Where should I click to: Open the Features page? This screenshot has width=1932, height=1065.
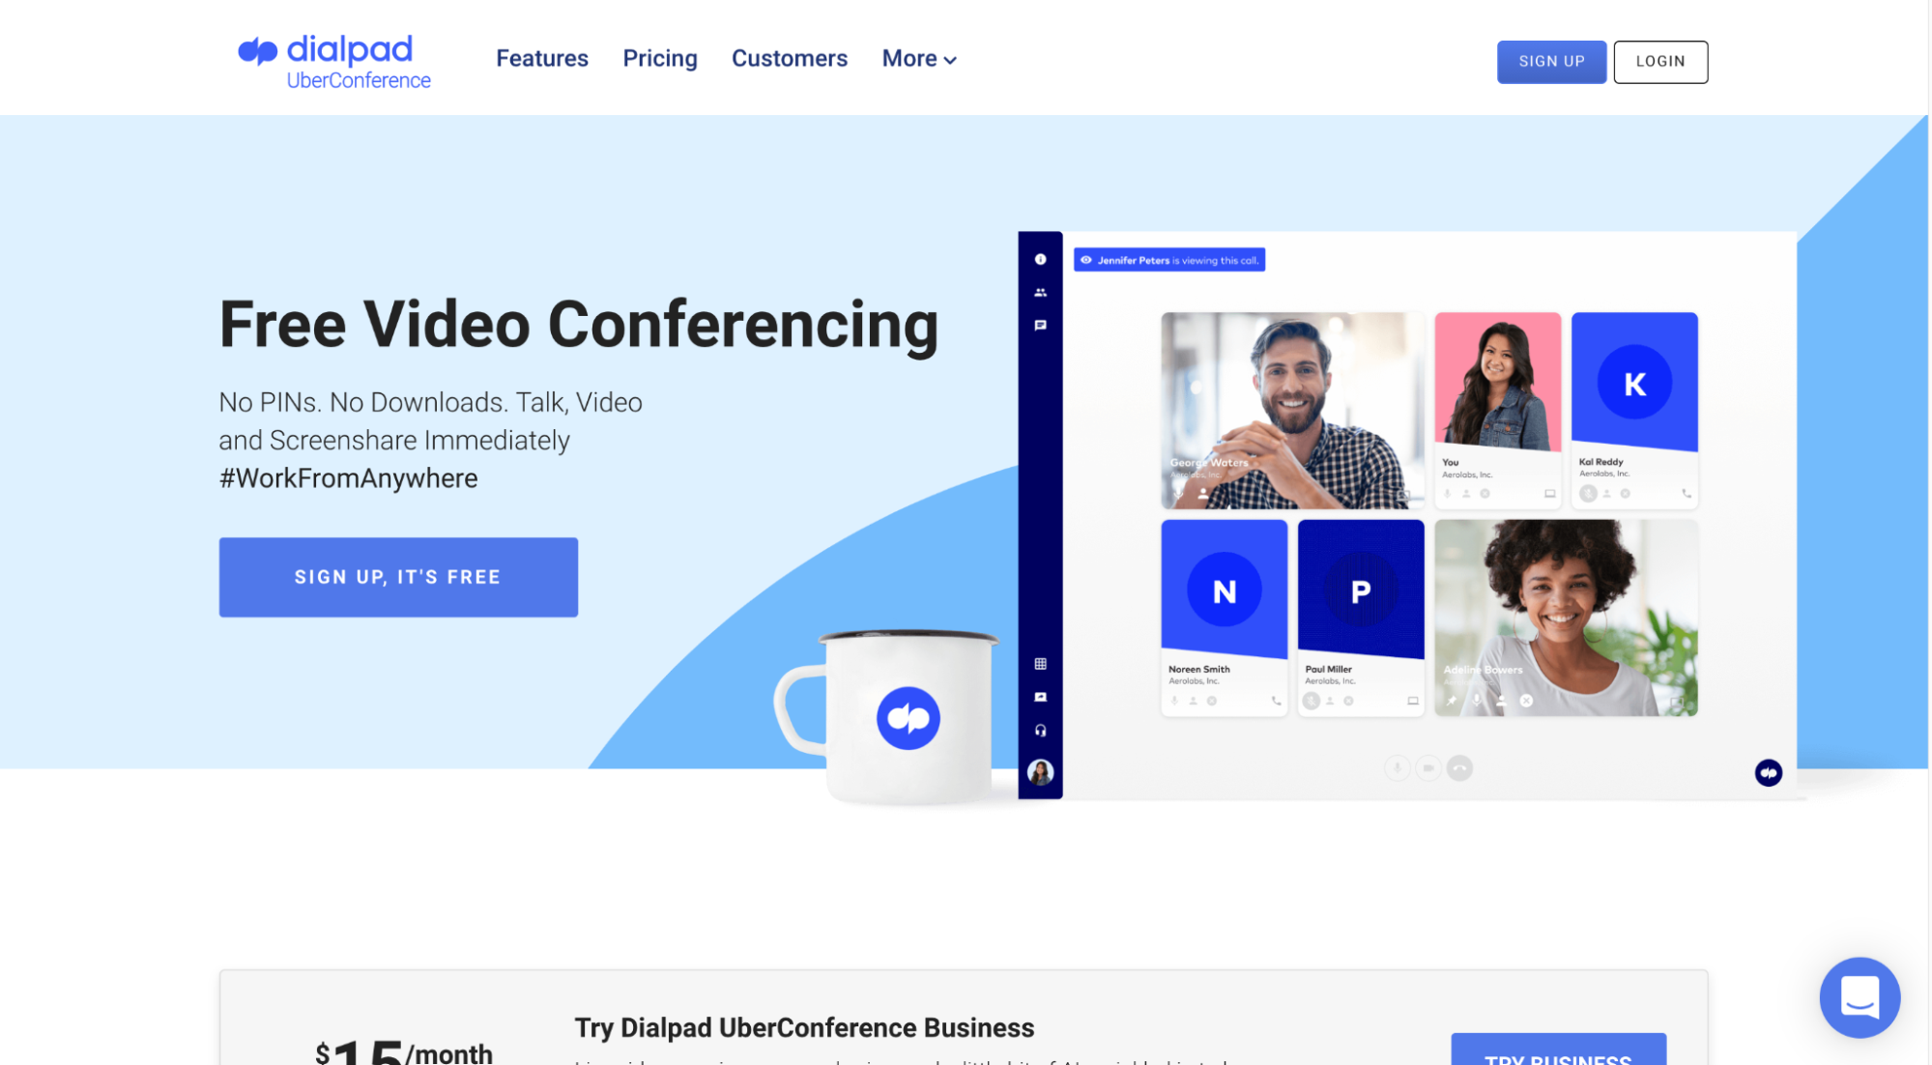(541, 59)
